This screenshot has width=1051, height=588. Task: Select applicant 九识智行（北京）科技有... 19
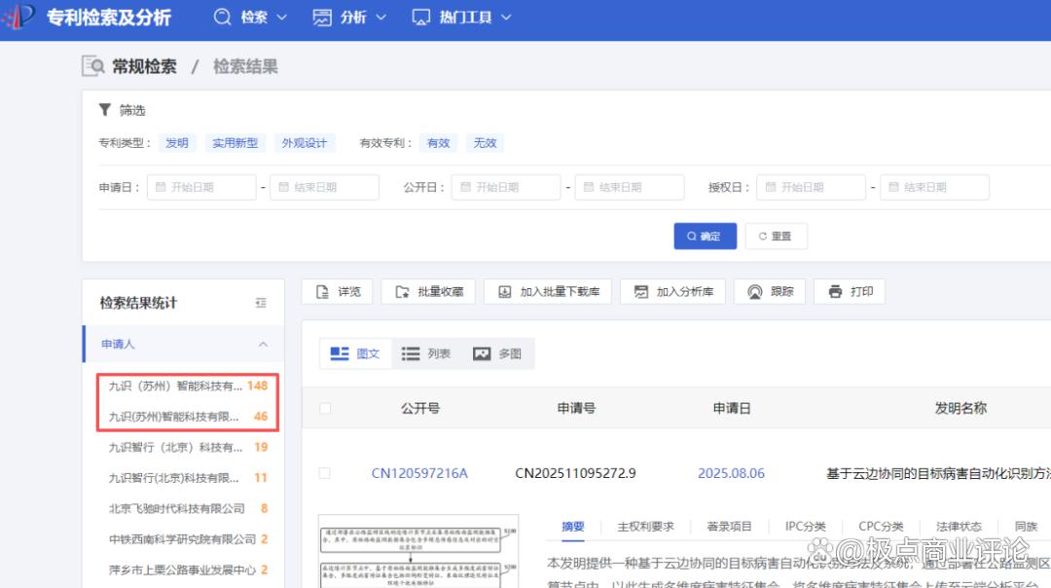coord(188,447)
